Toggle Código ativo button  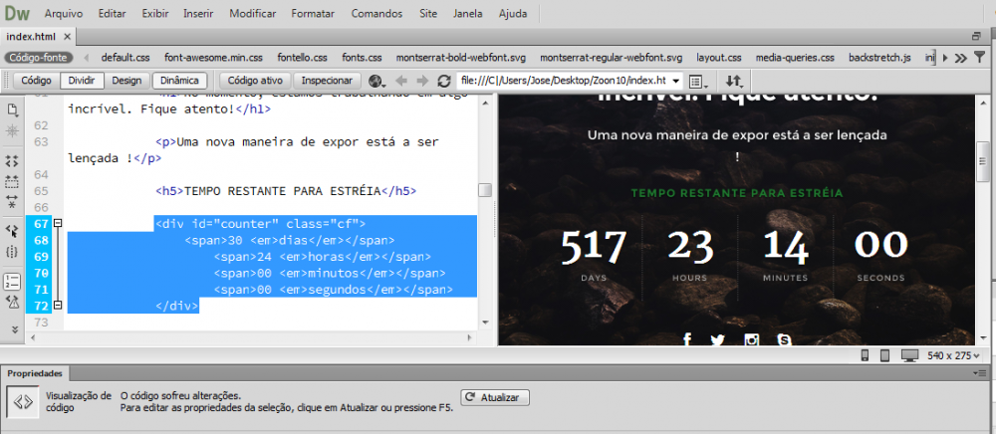[x=255, y=81]
